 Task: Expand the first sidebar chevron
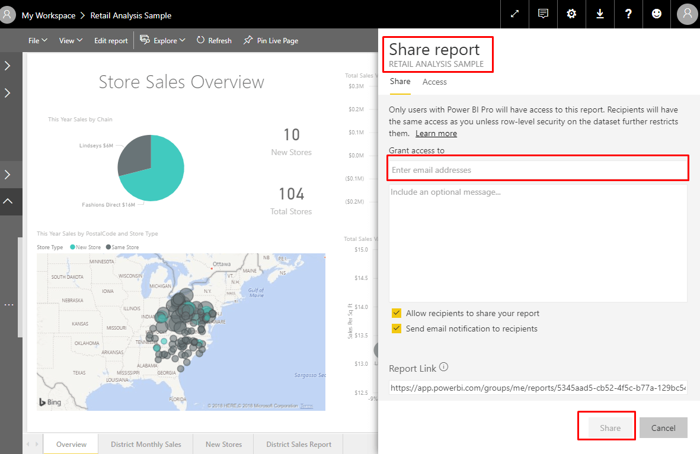pos(8,66)
